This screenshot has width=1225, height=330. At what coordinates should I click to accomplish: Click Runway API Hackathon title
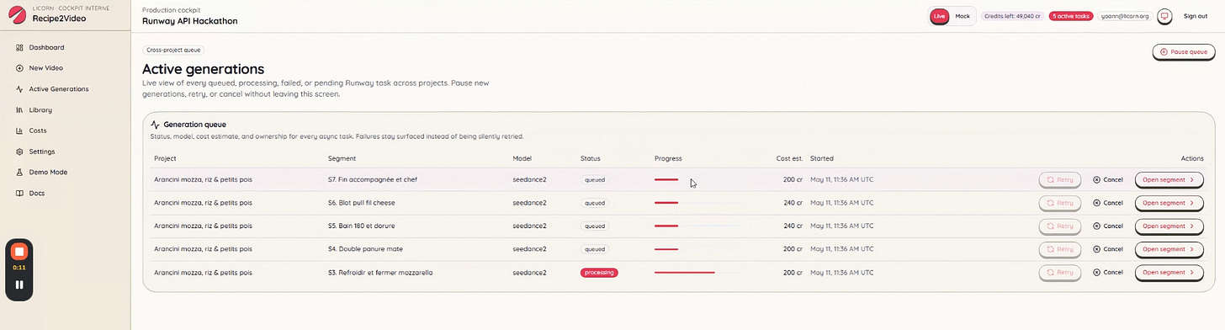click(x=190, y=21)
